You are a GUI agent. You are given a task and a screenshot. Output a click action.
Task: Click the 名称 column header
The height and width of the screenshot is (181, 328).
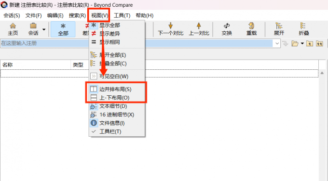[35, 65]
